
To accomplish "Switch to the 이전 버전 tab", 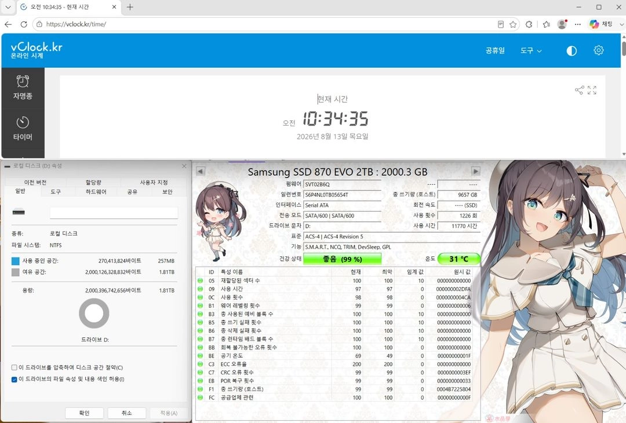I will tap(35, 182).
